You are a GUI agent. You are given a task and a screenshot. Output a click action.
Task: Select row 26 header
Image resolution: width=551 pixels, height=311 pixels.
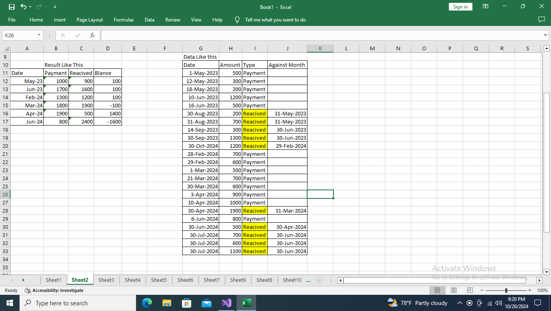pyautogui.click(x=5, y=194)
